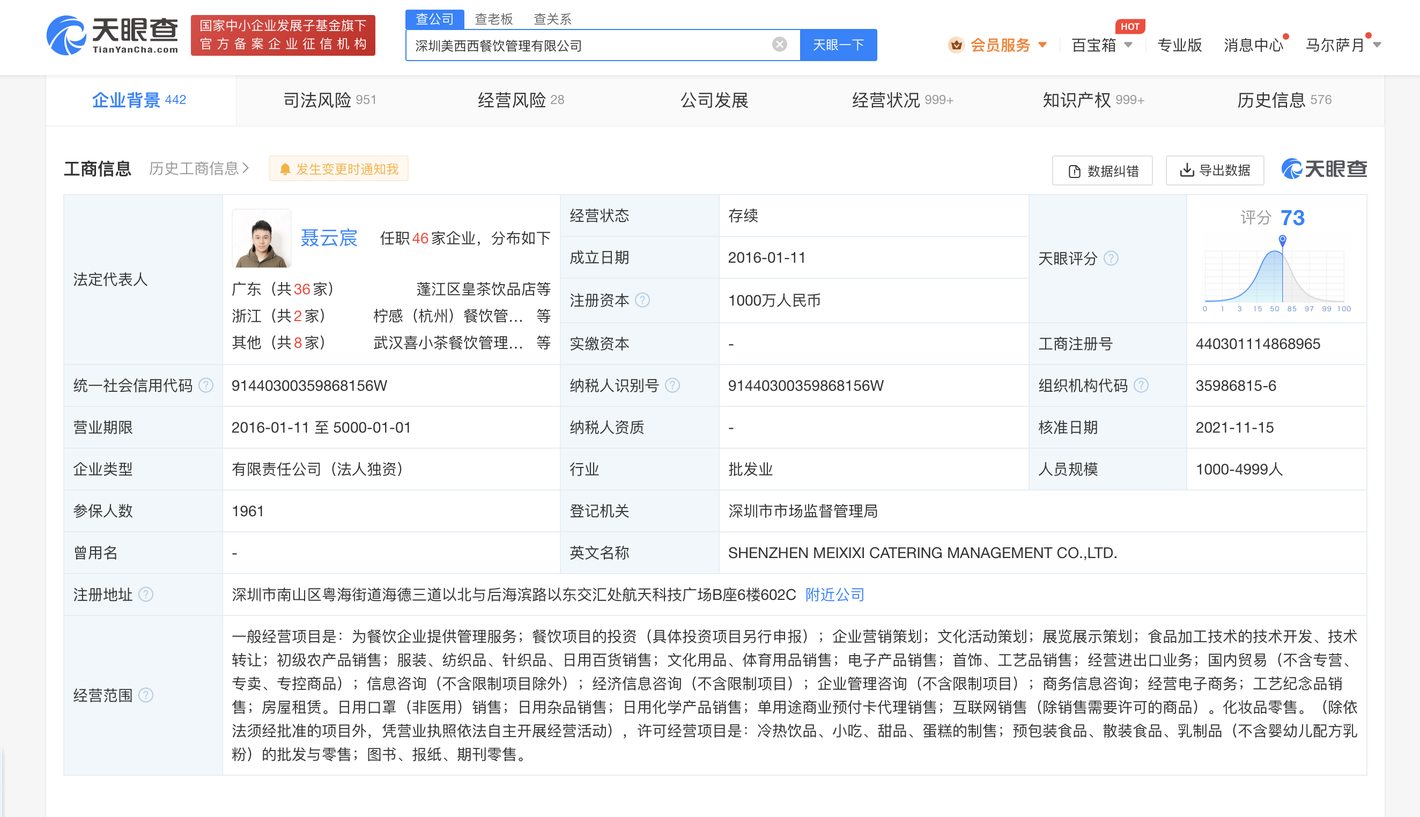The width and height of the screenshot is (1420, 817).
Task: Select the 司法风险 tab
Action: point(330,100)
